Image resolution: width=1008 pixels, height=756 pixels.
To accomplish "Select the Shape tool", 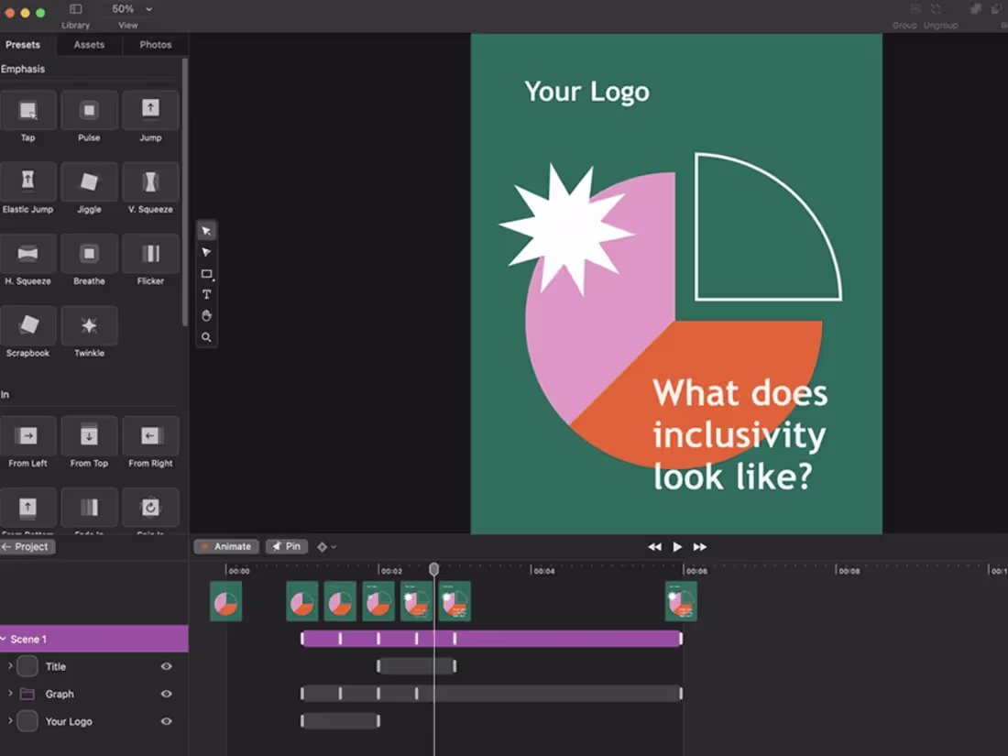I will coord(206,273).
